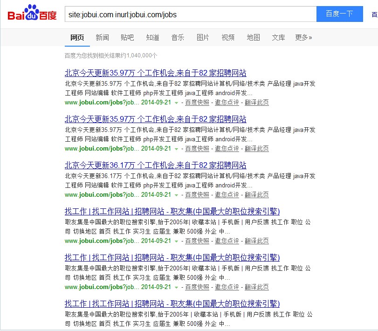Click the green www.jobui.com/jobs URL under 36.17万 result
Screen dimensions: 378x331
pyautogui.click(x=102, y=195)
